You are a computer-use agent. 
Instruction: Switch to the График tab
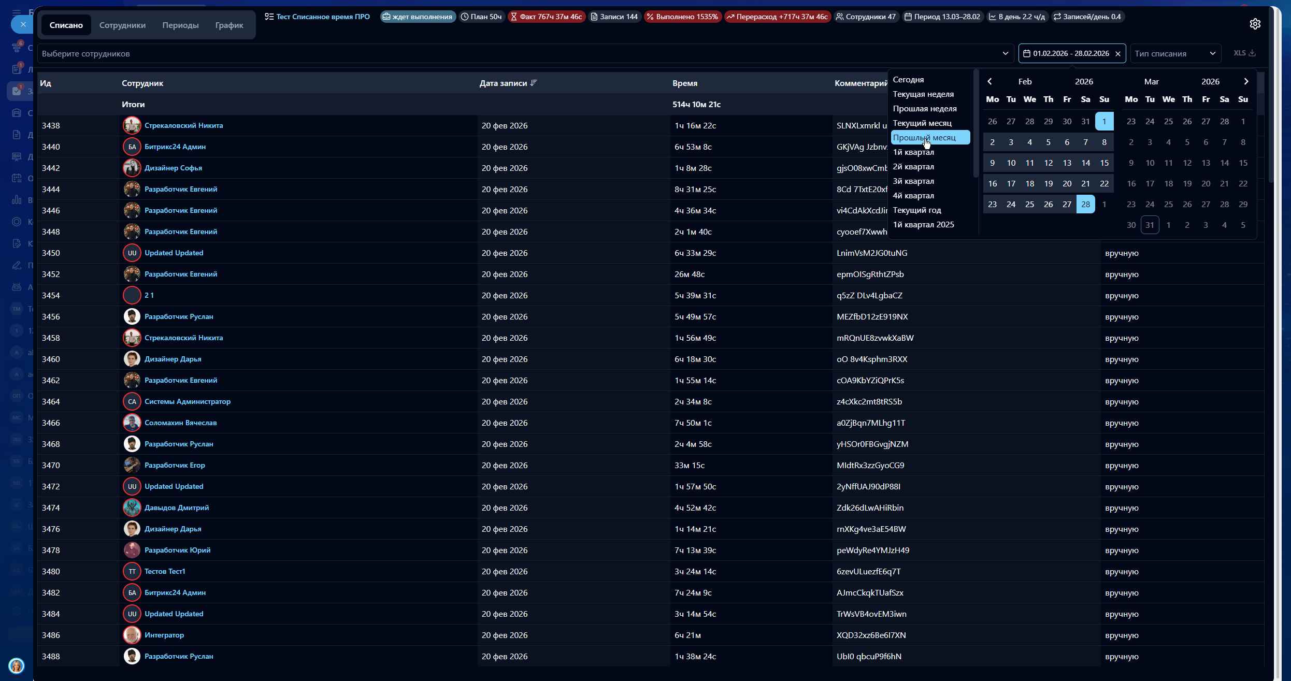tap(229, 25)
